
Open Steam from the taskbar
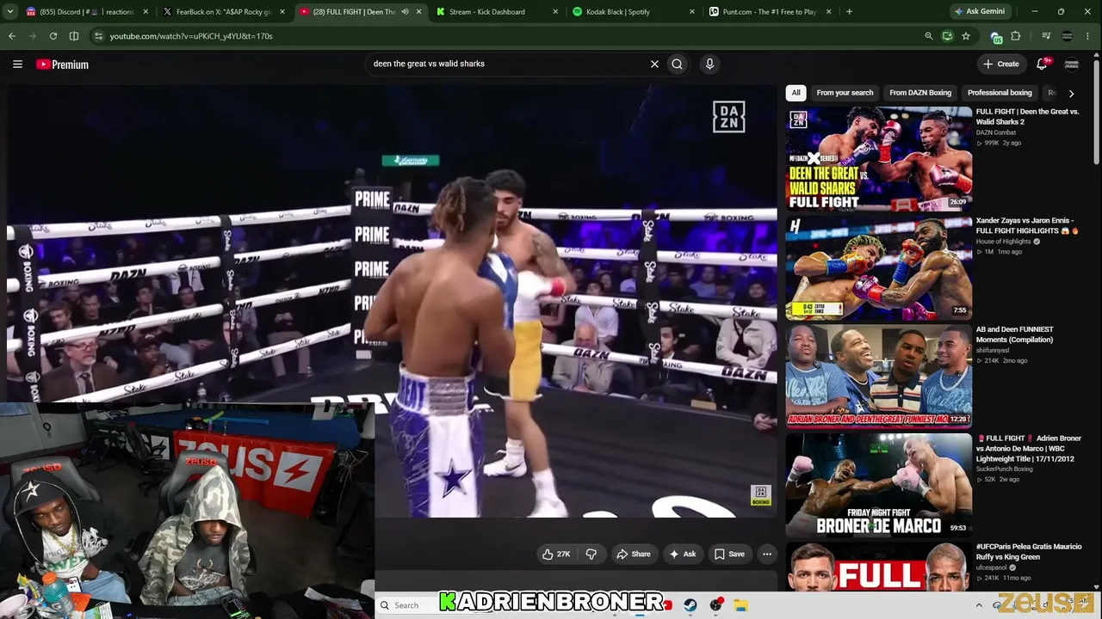[x=690, y=605]
